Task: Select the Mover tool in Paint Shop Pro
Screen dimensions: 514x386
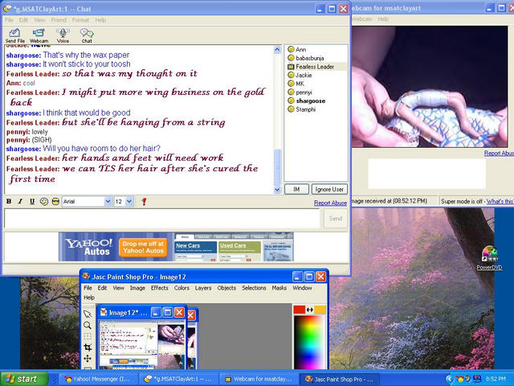Action: 88,359
